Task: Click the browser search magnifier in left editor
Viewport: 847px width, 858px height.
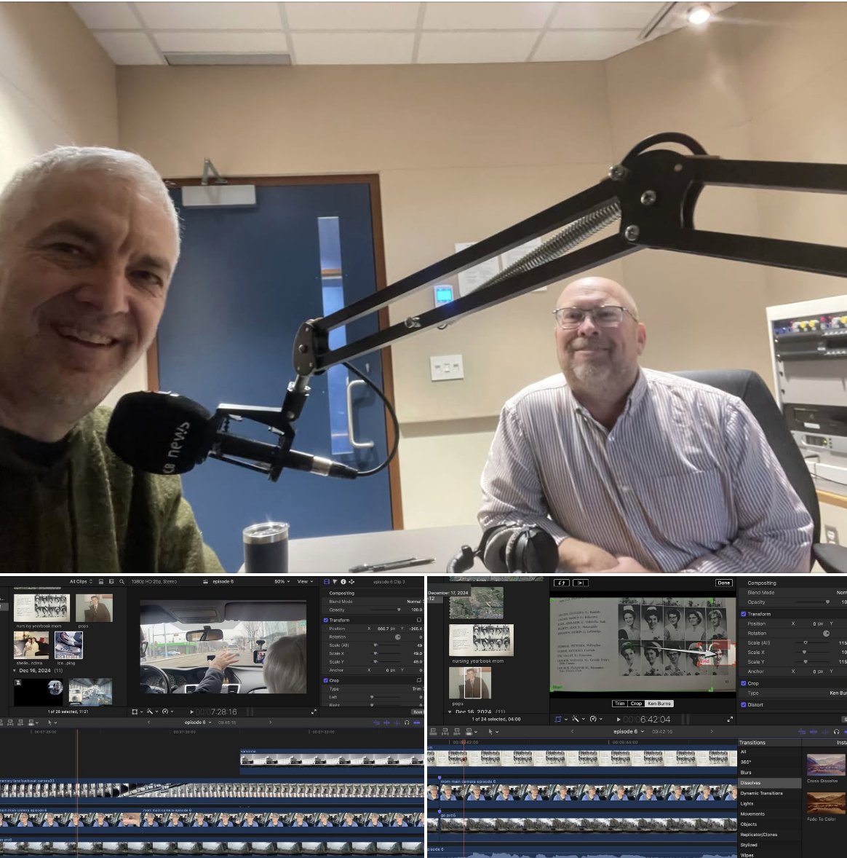Action: tap(122, 582)
